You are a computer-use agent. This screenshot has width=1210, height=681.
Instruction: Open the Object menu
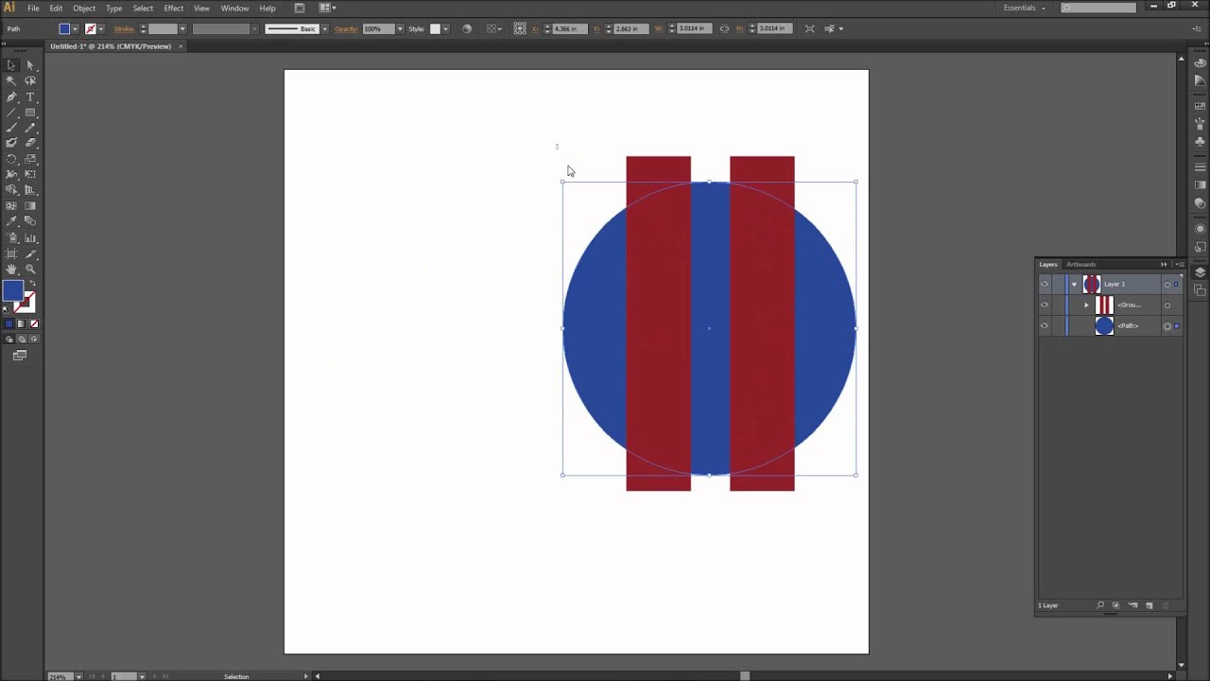[84, 8]
